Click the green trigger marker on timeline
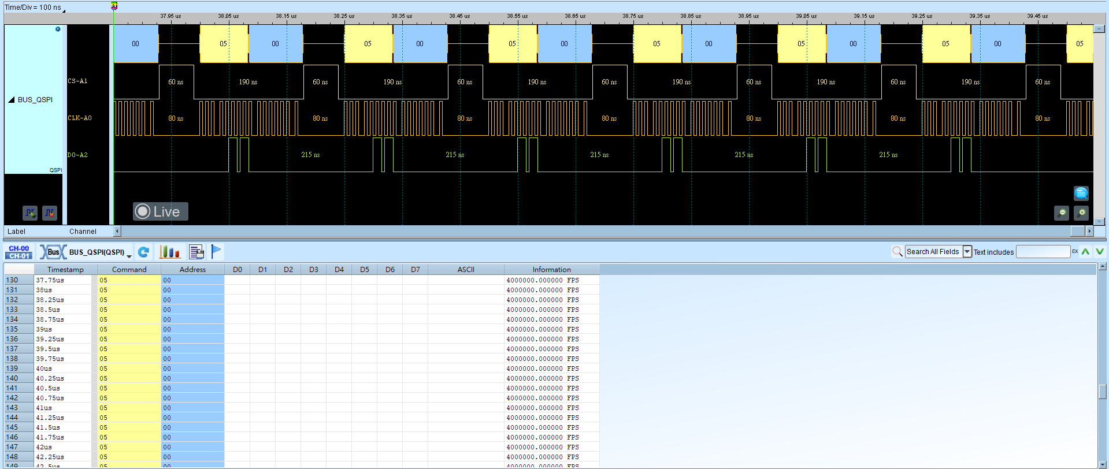Screen dimensions: 1109x469 [x=114, y=6]
